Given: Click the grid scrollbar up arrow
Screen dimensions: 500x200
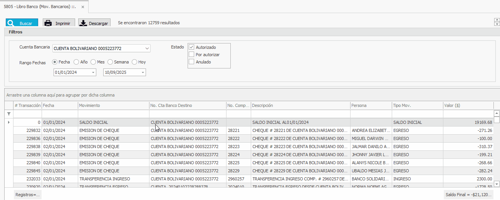Looking at the screenshot, I should [x=497, y=113].
